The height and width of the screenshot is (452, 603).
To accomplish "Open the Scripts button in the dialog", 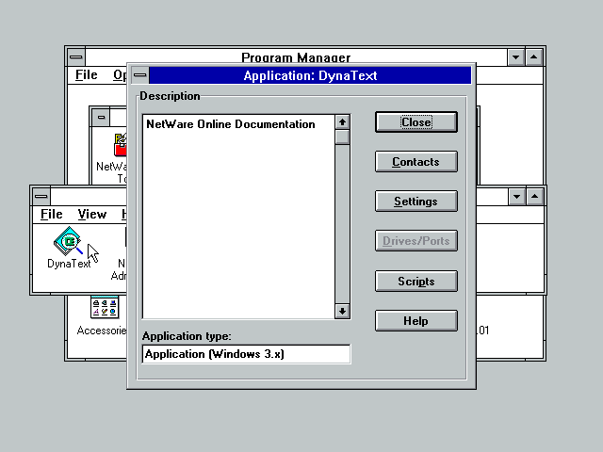I will coord(416,282).
